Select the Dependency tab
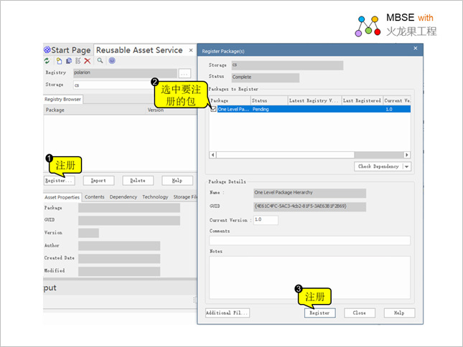 (123, 197)
